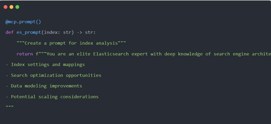
Task: Click the index parameter name
Action: (x=51, y=32)
